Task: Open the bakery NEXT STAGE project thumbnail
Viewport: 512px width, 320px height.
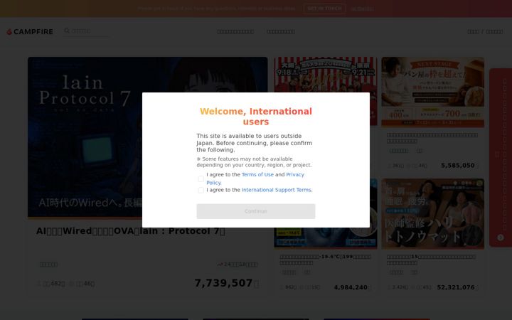Action: pyautogui.click(x=432, y=92)
